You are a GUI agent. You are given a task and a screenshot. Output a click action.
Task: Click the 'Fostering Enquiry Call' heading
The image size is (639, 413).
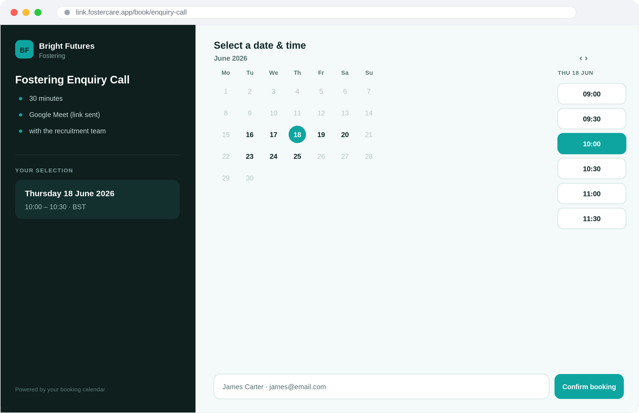[72, 80]
